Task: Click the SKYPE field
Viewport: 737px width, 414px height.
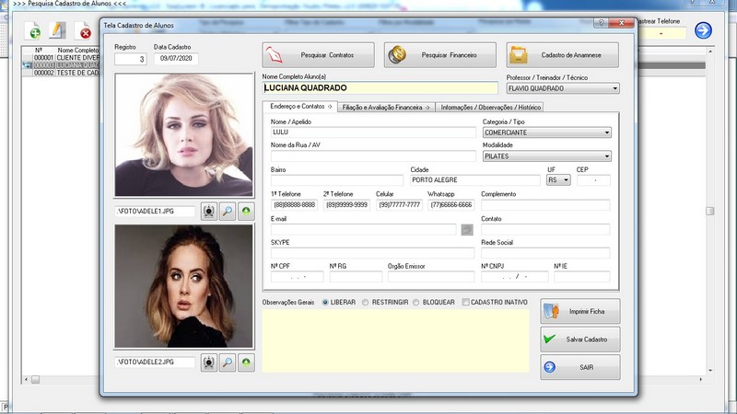Action: pos(372,253)
